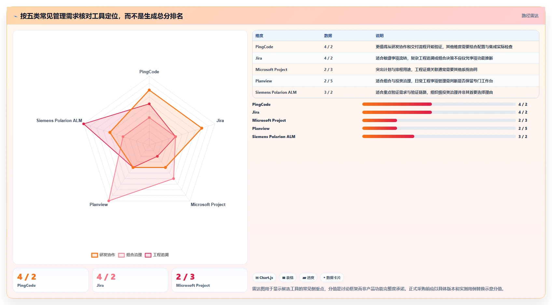
Task: Click the Microsoft Project 2 / 3 data card
Action: [x=210, y=280]
